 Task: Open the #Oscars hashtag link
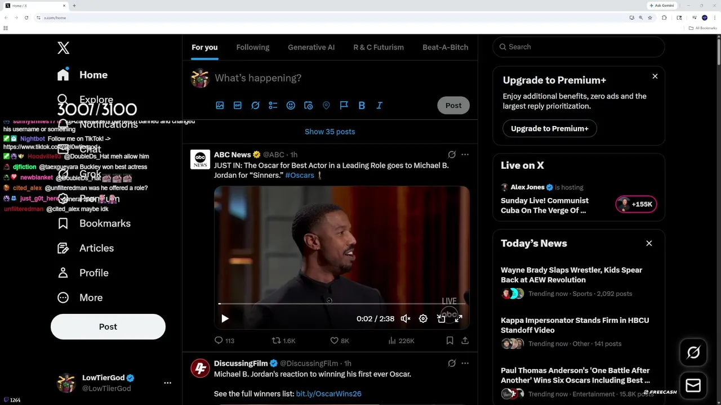point(300,175)
